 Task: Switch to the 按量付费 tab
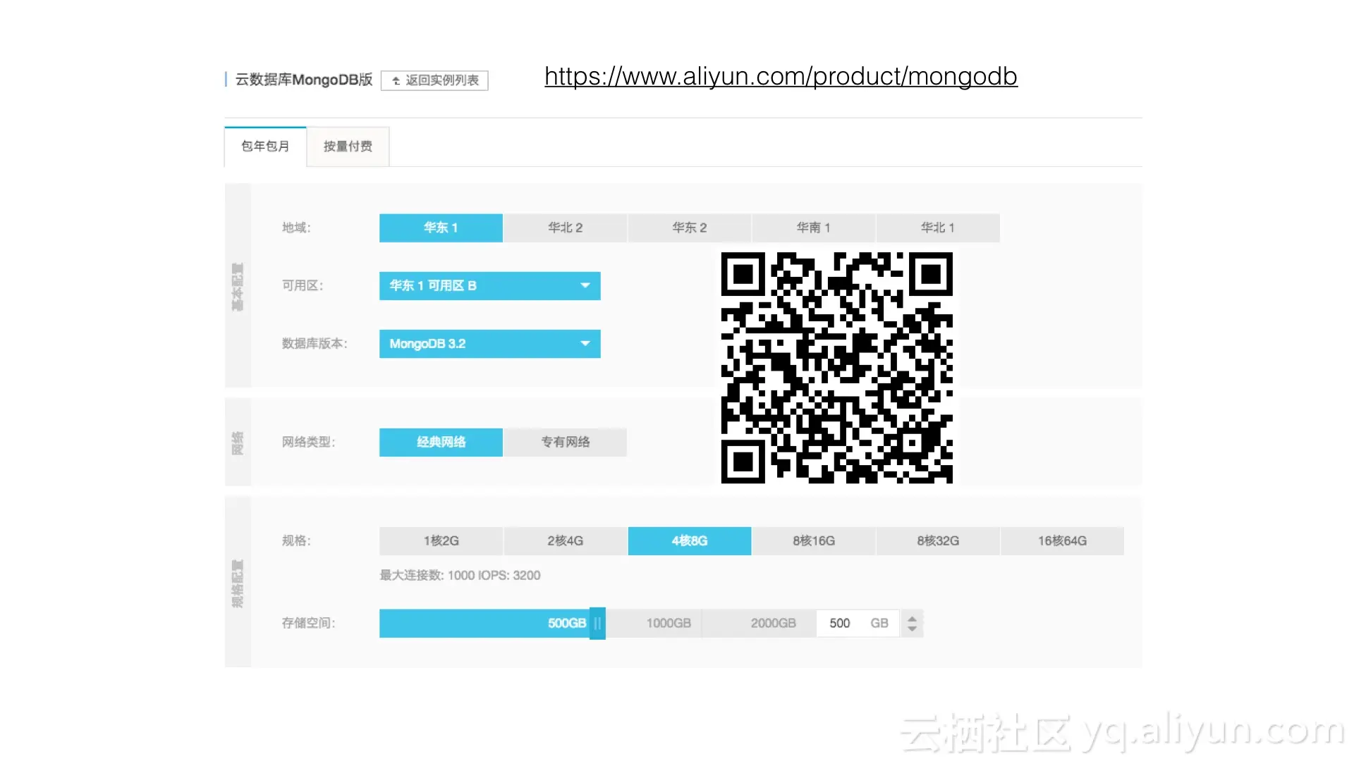[347, 147]
